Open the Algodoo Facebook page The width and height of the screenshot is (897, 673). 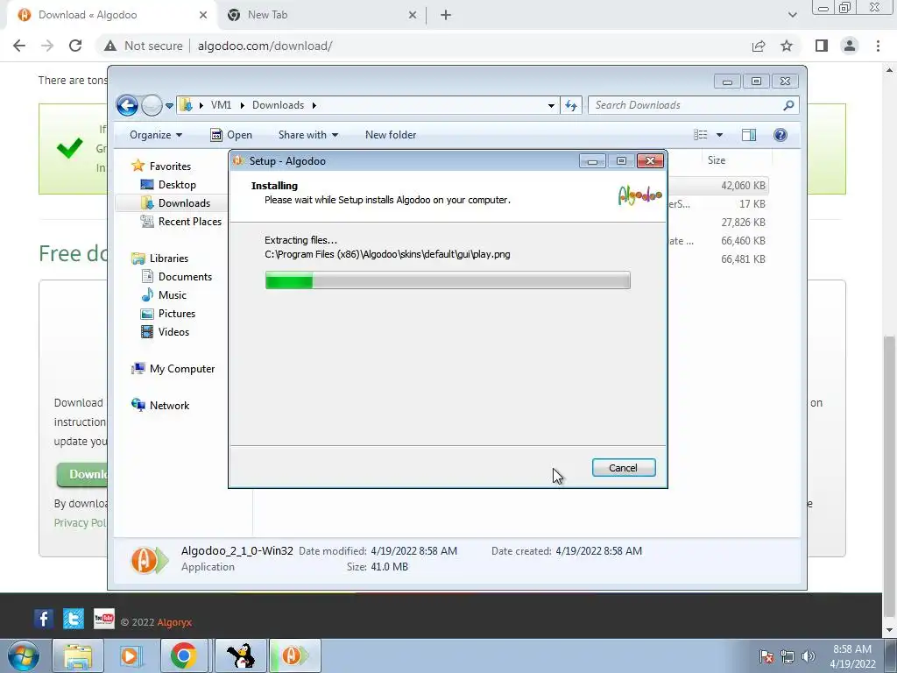coord(44,619)
